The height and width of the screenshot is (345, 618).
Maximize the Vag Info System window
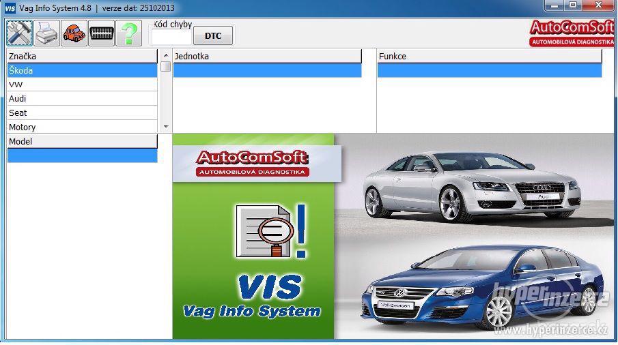[573, 5]
